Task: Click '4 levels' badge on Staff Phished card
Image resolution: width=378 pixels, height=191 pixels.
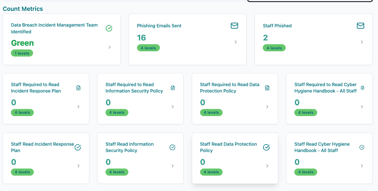Action: (274, 48)
